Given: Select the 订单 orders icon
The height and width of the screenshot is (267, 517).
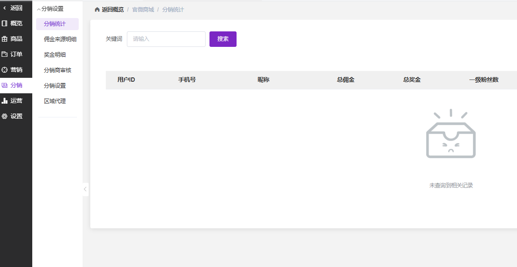Looking at the screenshot, I should (5, 54).
